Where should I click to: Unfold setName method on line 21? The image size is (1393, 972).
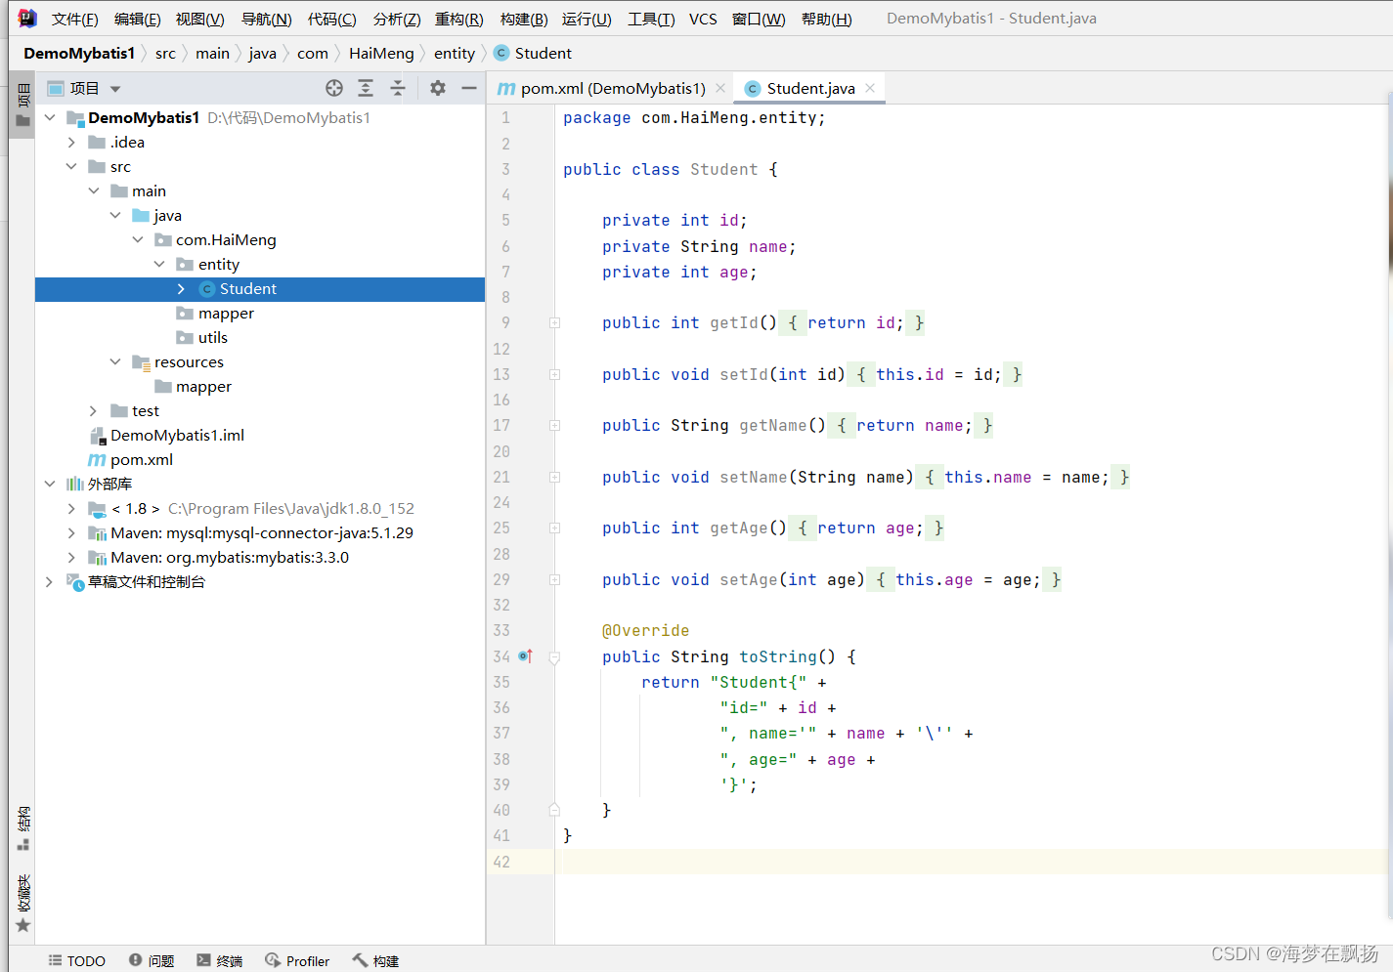pyautogui.click(x=554, y=477)
